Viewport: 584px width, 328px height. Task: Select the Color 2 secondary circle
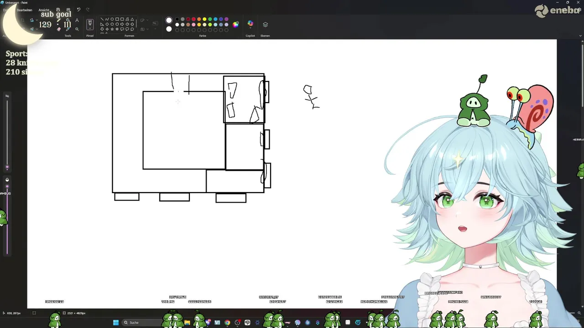pyautogui.click(x=169, y=29)
